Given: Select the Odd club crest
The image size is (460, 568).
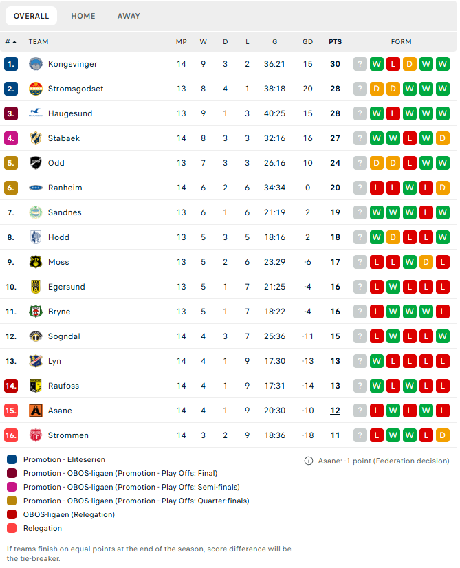Looking at the screenshot, I should coord(36,163).
